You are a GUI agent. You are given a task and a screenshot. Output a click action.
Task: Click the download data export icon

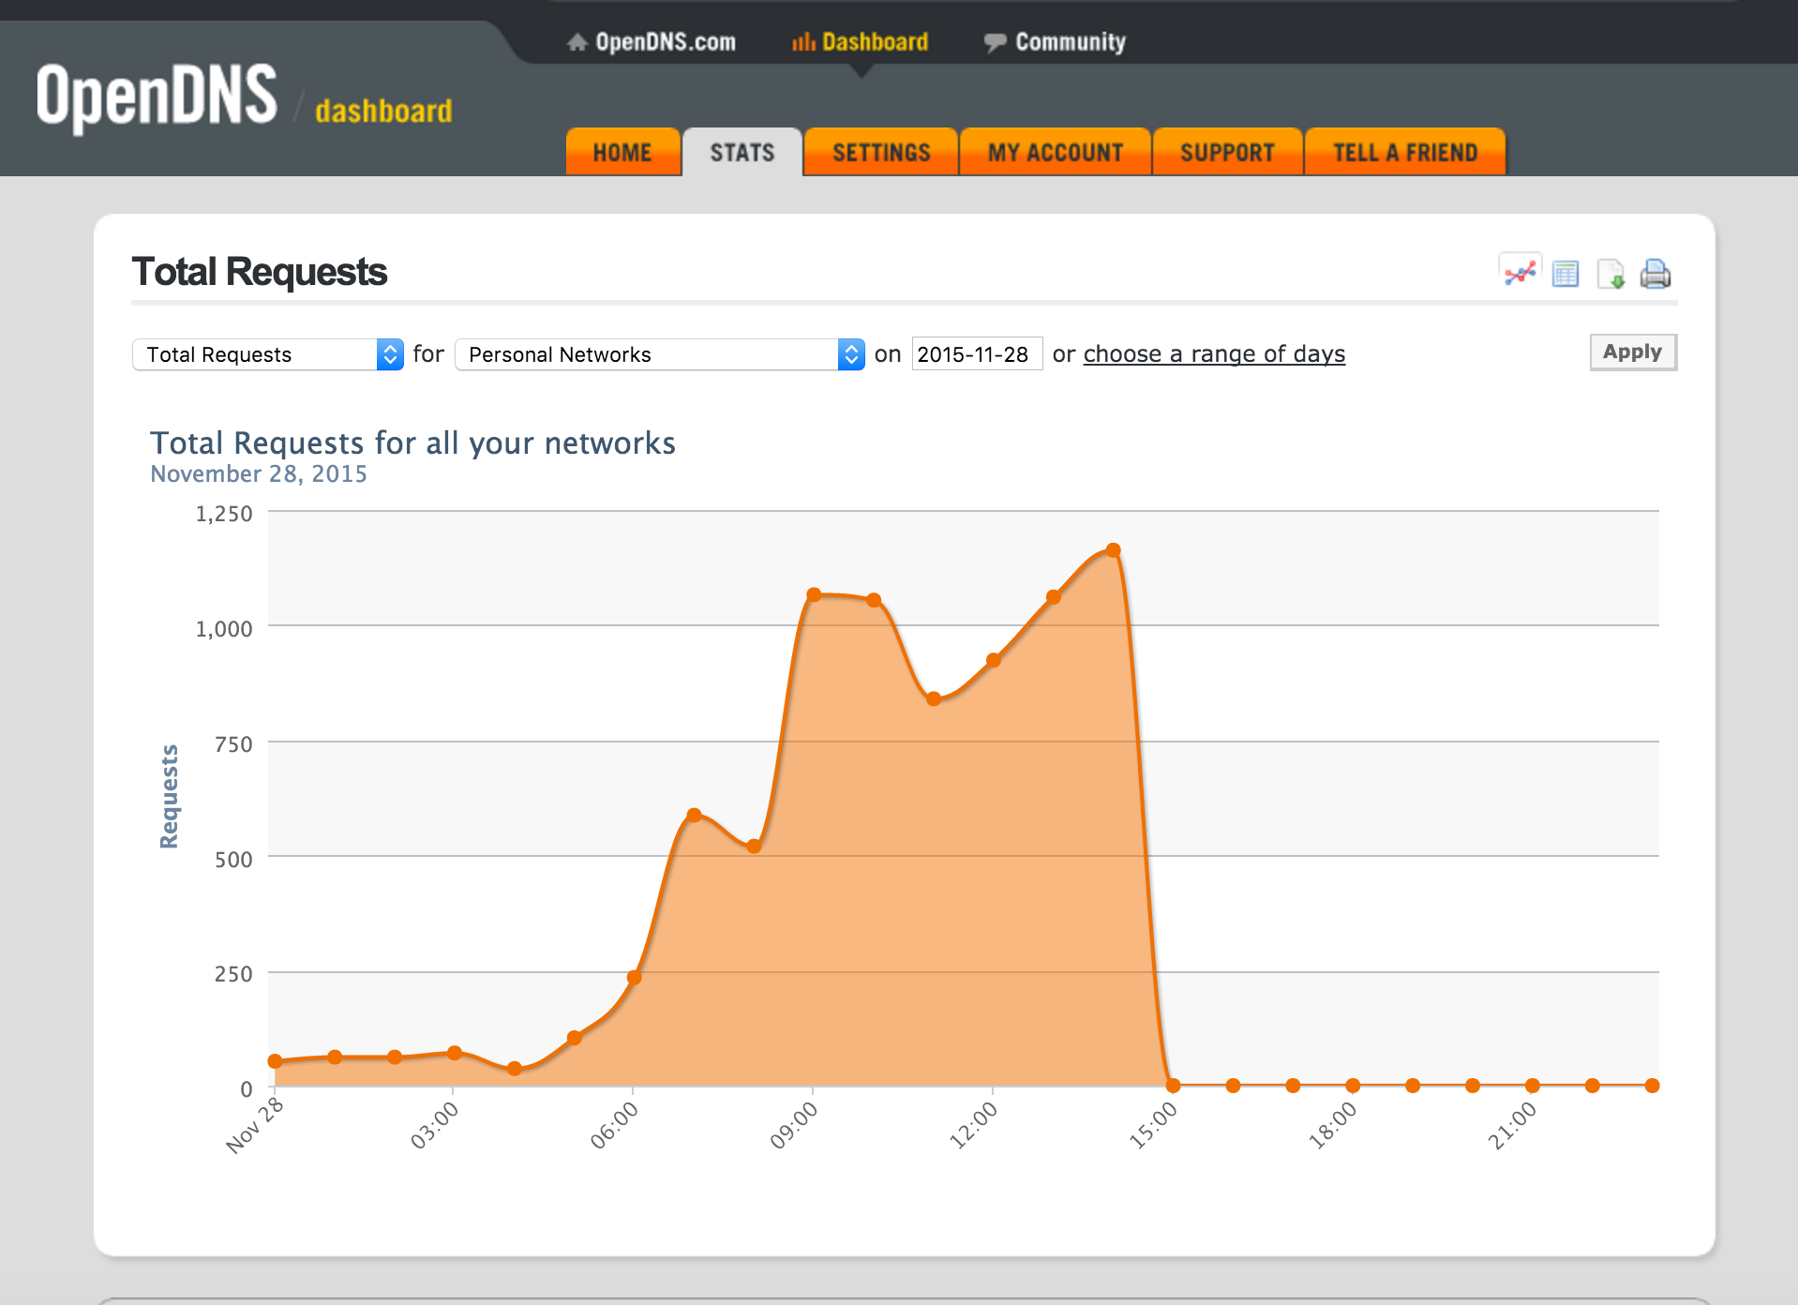coord(1611,274)
